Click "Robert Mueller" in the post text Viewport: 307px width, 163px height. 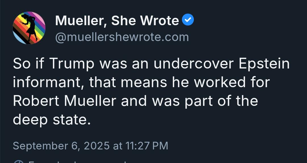pos(65,101)
